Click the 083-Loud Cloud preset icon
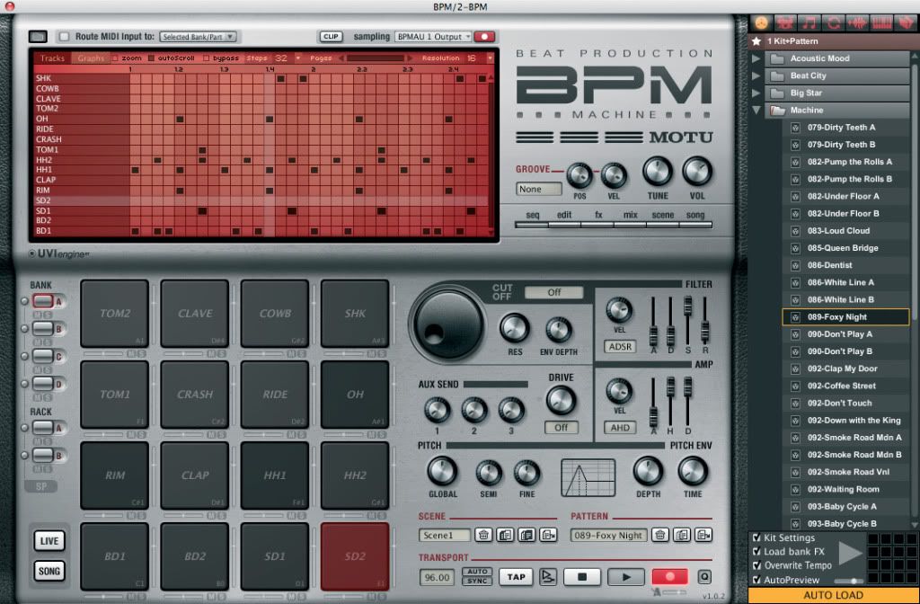 click(795, 231)
